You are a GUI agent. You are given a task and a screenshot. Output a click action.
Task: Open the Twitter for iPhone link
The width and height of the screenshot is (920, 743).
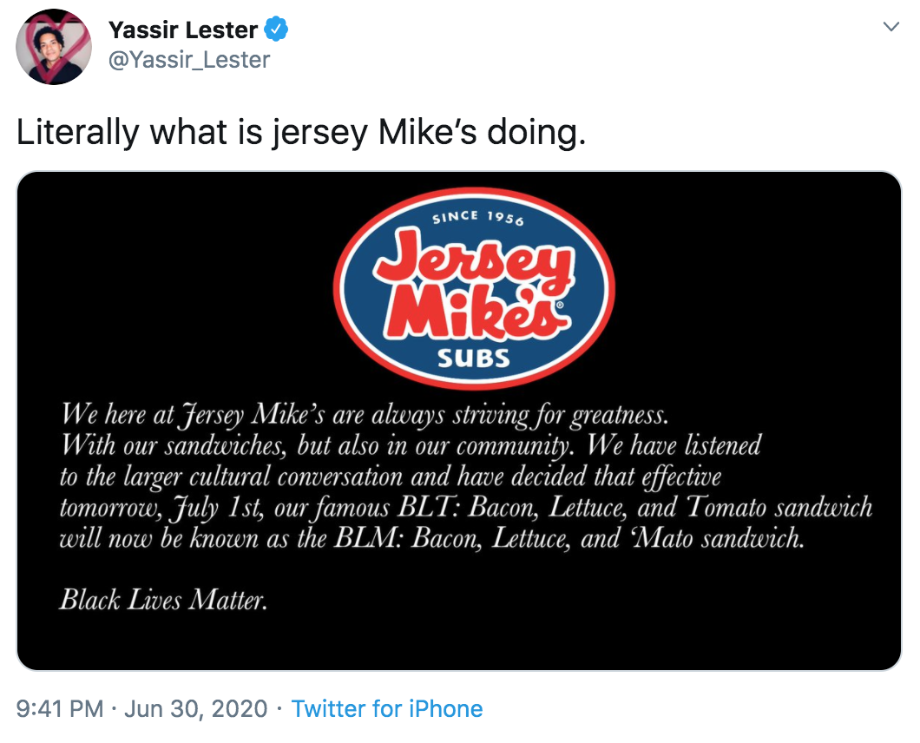pos(388,708)
